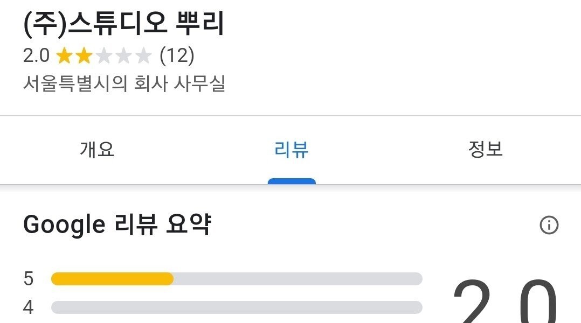Click the large 2.0 average score
581x323 pixels.
[x=505, y=301]
